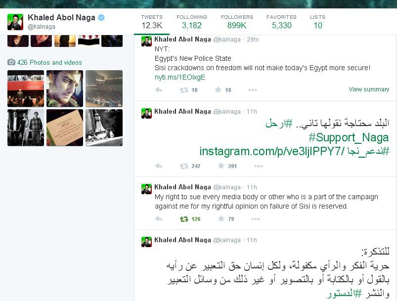
Task: Open the nyti.ms/1EOlxgE link
Action: tap(180, 77)
